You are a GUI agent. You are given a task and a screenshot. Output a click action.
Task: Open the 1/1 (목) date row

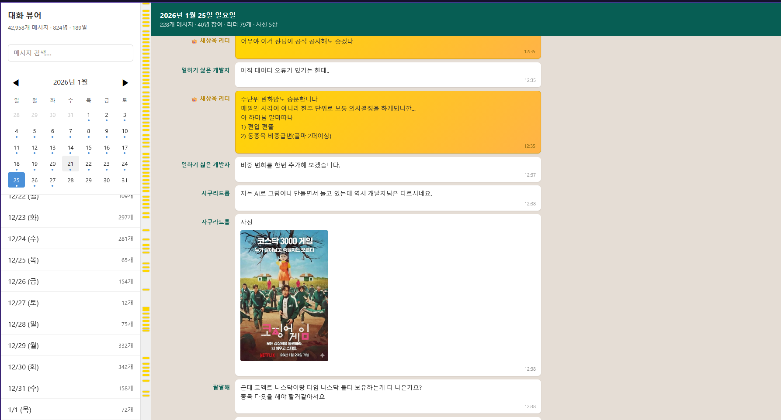pos(70,410)
